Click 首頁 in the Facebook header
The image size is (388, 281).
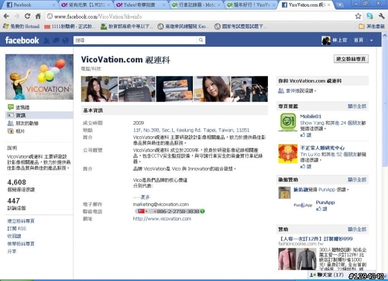[x=358, y=41]
